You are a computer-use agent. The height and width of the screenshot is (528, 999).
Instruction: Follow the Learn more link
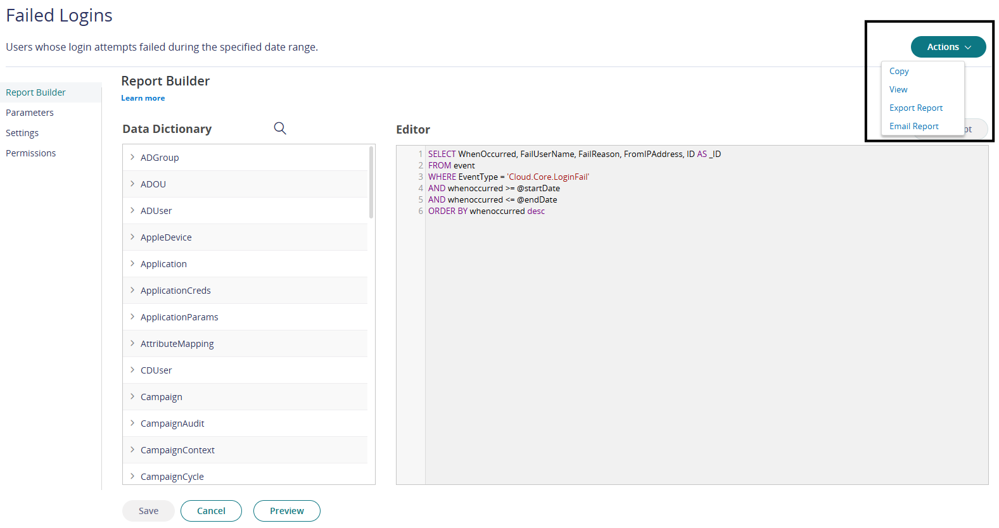[x=143, y=98]
